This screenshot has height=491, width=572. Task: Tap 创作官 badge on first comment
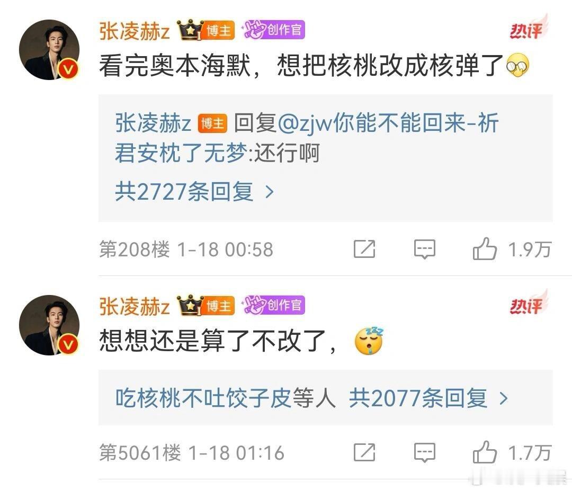pyautogui.click(x=273, y=30)
